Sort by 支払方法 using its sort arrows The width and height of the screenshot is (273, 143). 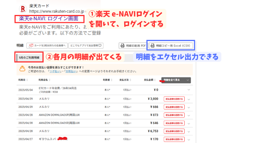[x=130, y=80]
